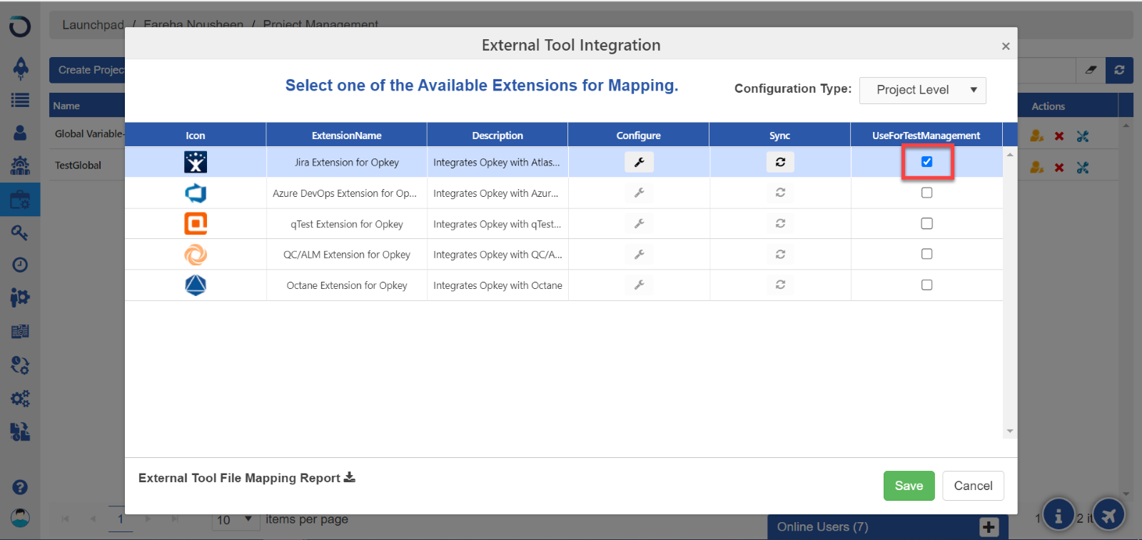Click the Jira Extension for Opkey icon
The height and width of the screenshot is (540, 1142).
196,163
